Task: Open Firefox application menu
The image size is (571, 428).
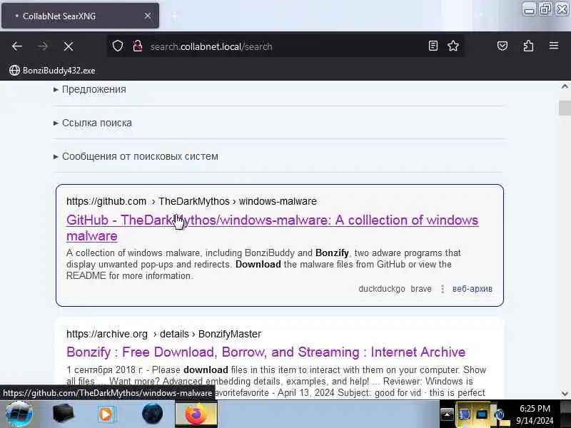Action: click(x=554, y=46)
